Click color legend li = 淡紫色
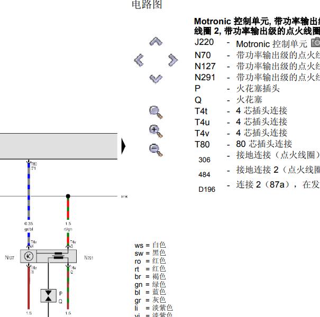Image resolution: width=320 pixels, height=317 pixels. pos(154,308)
